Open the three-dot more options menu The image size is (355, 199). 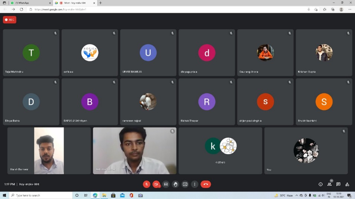(194, 184)
